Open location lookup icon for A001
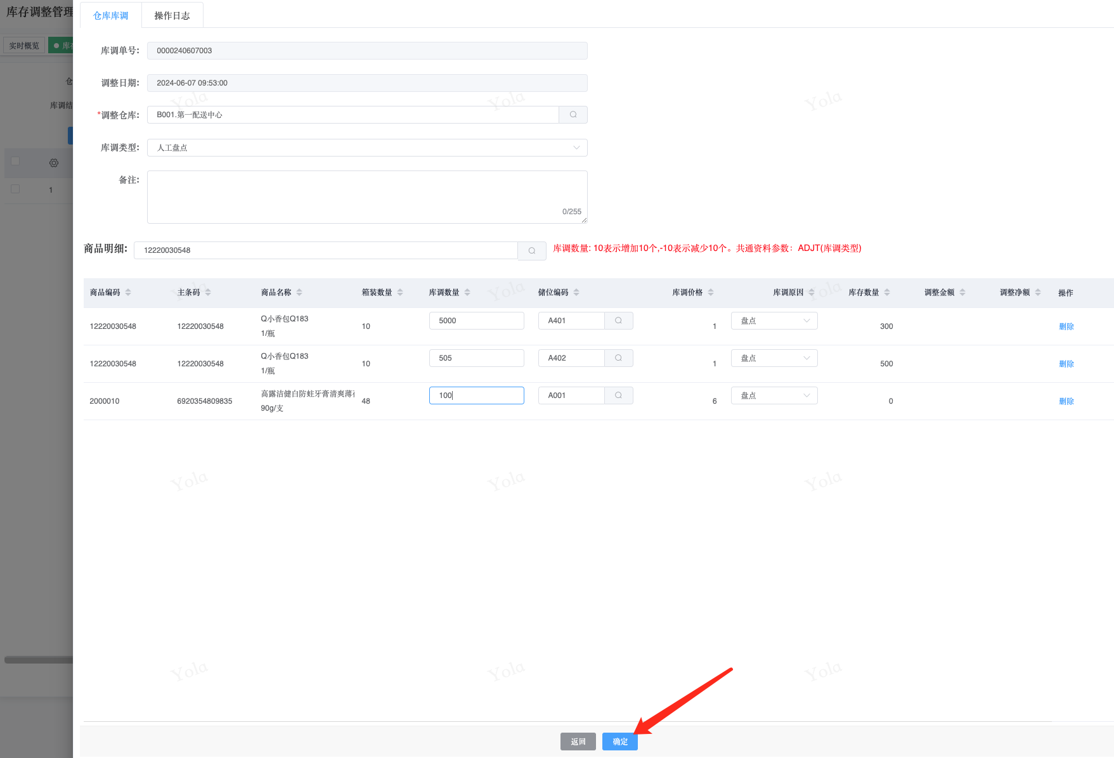The height and width of the screenshot is (758, 1114). point(618,395)
